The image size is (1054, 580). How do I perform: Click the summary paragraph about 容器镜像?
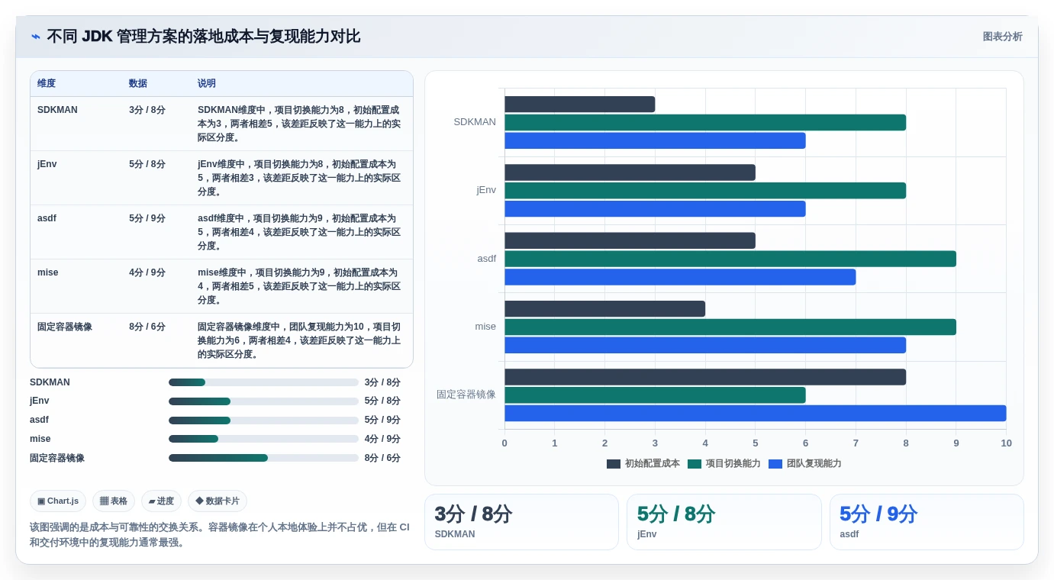coord(220,535)
